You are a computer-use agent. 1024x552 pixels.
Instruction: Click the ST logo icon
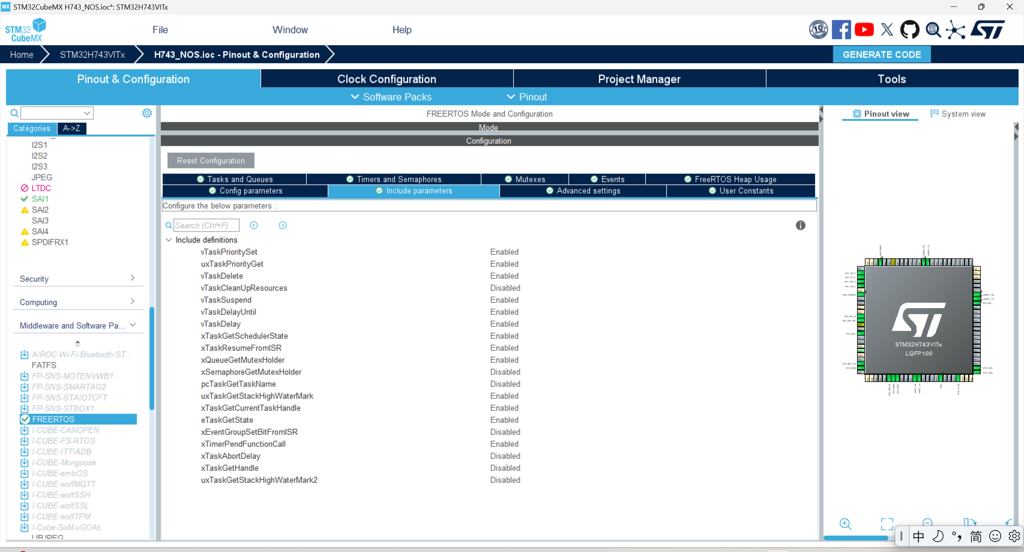coord(988,30)
